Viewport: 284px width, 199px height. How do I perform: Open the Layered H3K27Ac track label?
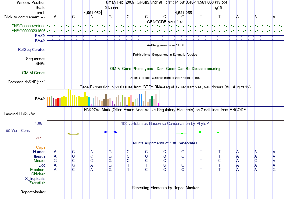coord(19,114)
